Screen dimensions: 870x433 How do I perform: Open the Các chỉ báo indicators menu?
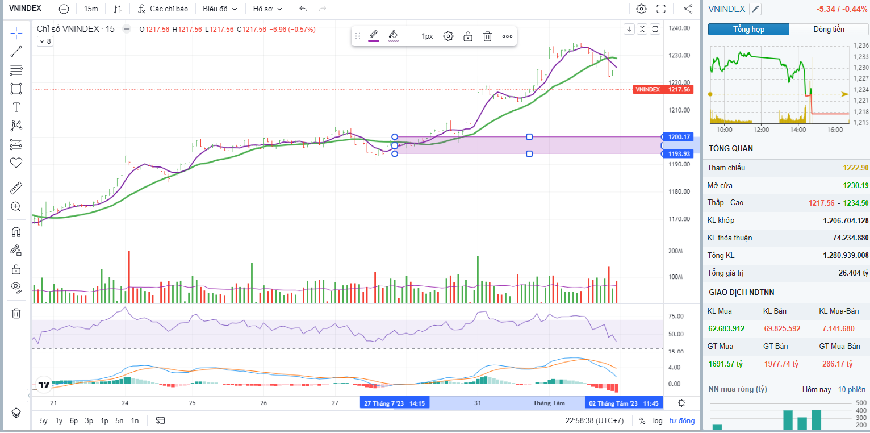(x=163, y=9)
